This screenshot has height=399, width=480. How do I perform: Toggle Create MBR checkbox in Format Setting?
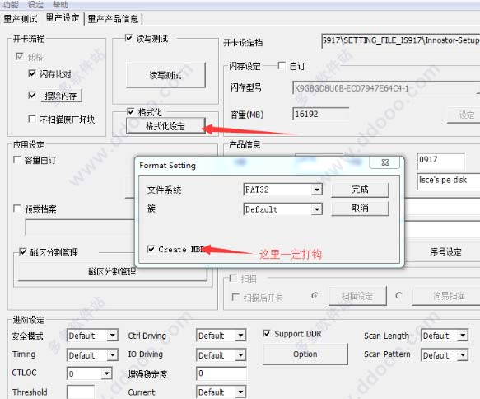[x=151, y=249]
